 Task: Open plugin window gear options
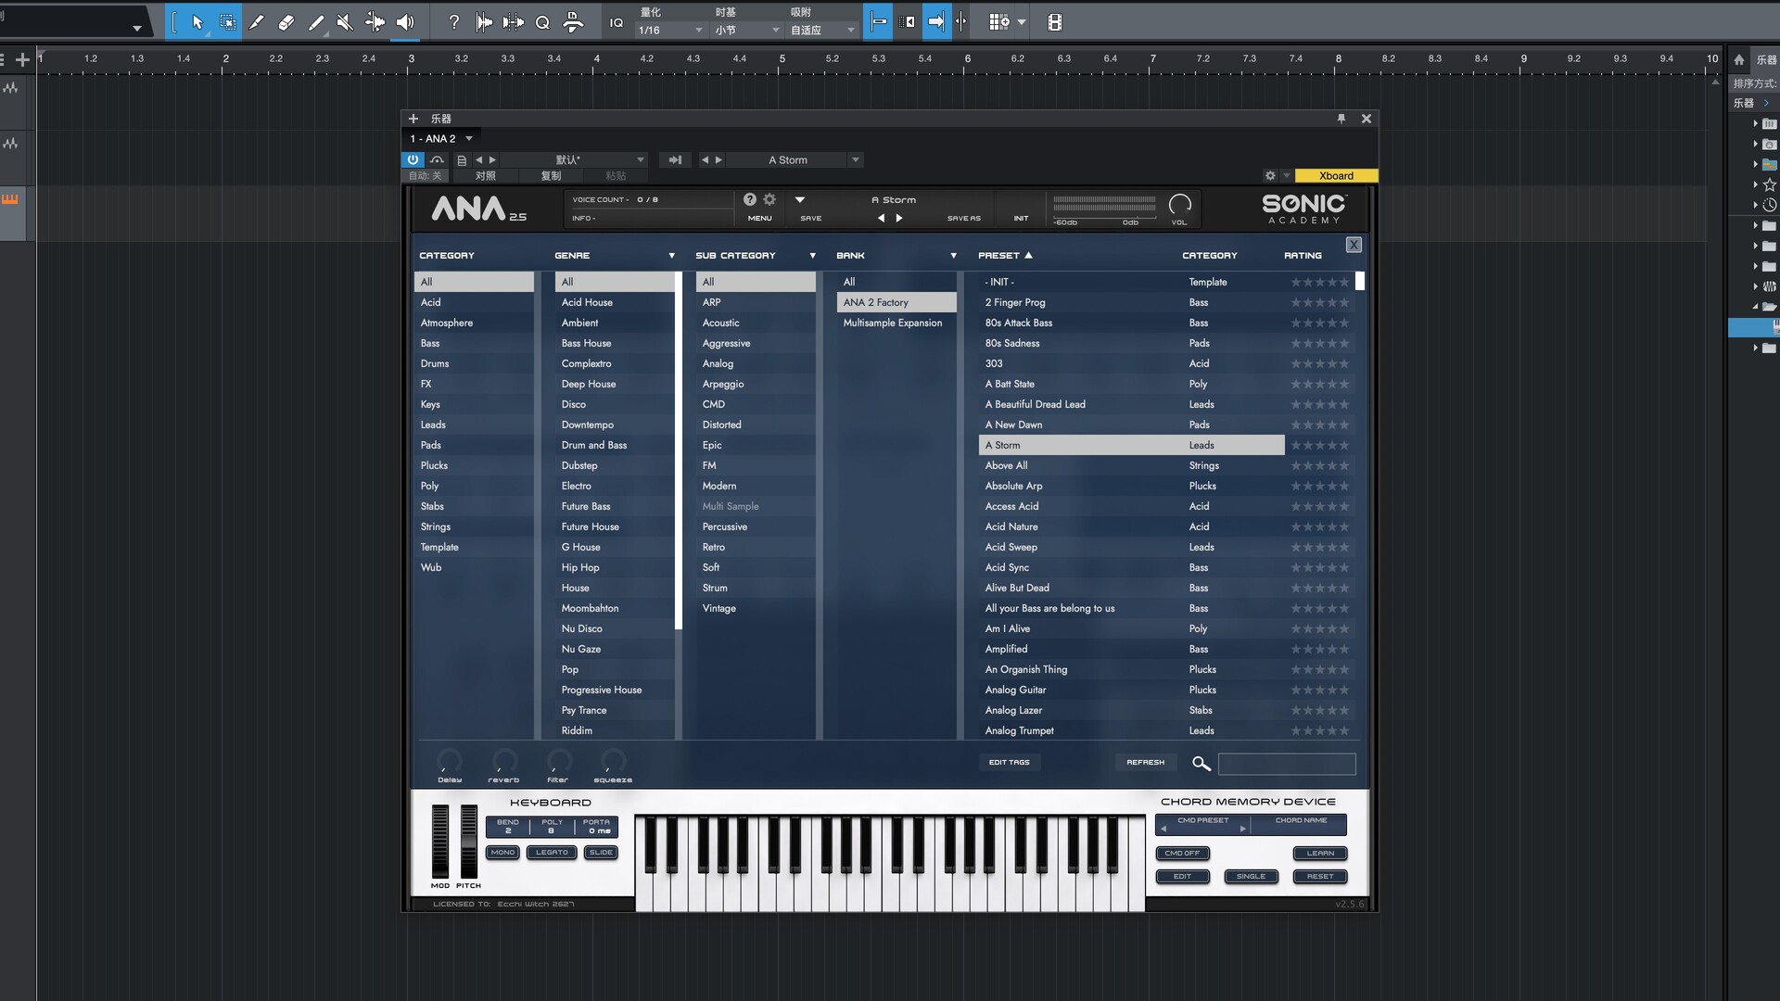pos(1270,175)
